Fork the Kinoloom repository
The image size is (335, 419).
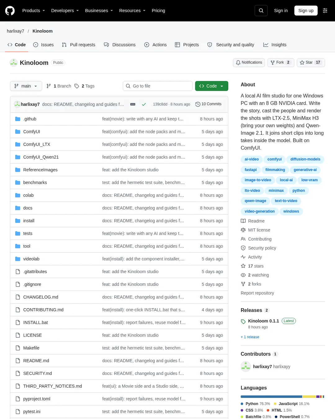click(281, 63)
